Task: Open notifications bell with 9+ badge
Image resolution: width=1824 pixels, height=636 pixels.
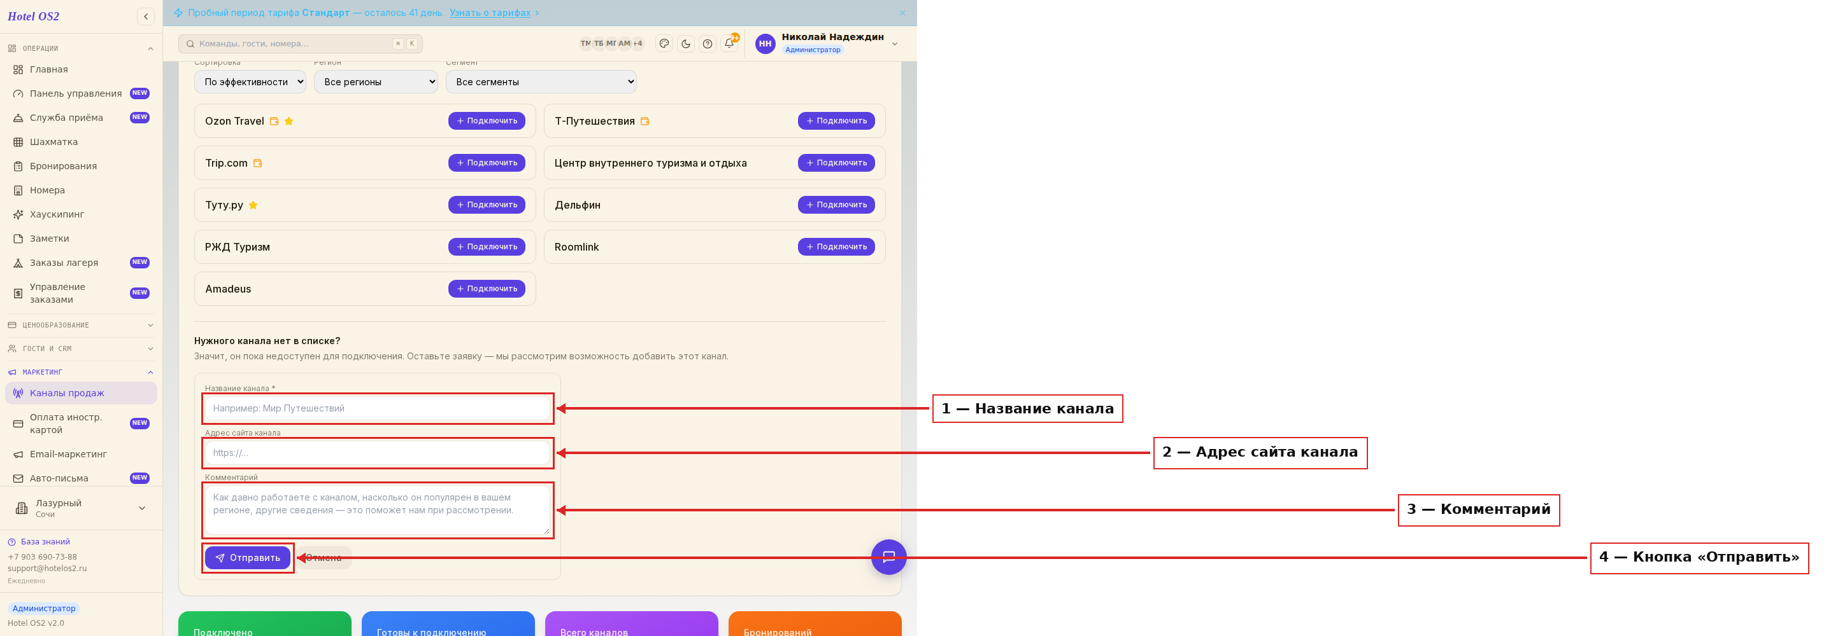Action: click(x=729, y=43)
